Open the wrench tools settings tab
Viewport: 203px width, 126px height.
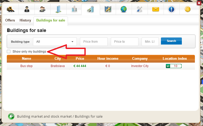click(140, 9)
